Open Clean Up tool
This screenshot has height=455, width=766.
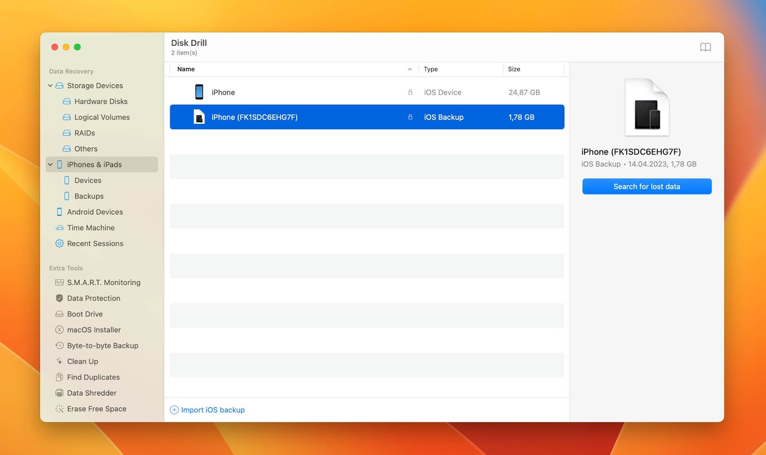(82, 362)
